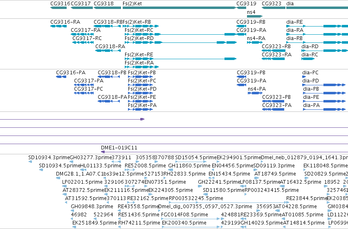Select protein dia-PE
Screen dimensions: 348x229
pos(324,101)
